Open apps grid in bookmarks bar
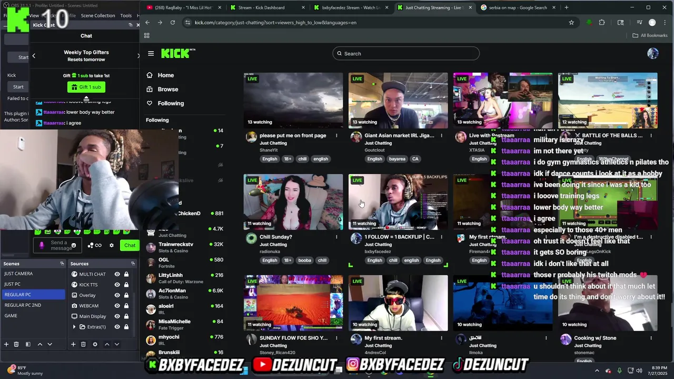Image resolution: width=674 pixels, height=379 pixels. (146, 35)
